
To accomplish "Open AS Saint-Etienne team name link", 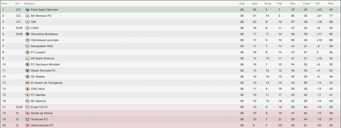I will pos(42,58).
